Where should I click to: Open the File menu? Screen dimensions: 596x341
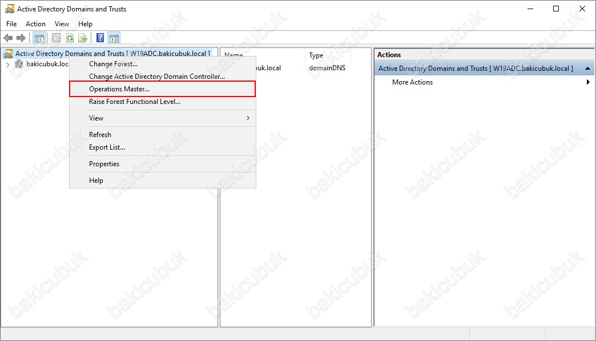[x=11, y=24]
